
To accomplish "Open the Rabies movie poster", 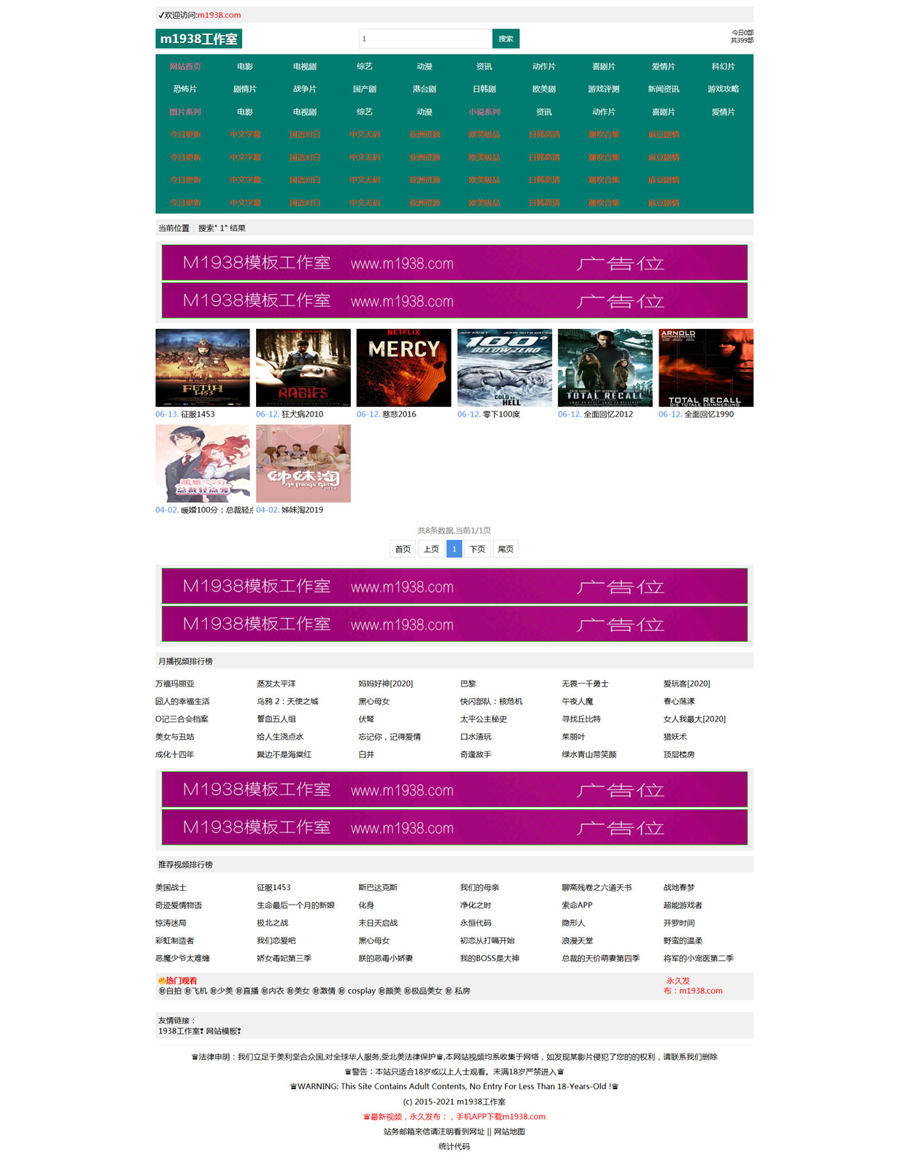I will tap(303, 368).
